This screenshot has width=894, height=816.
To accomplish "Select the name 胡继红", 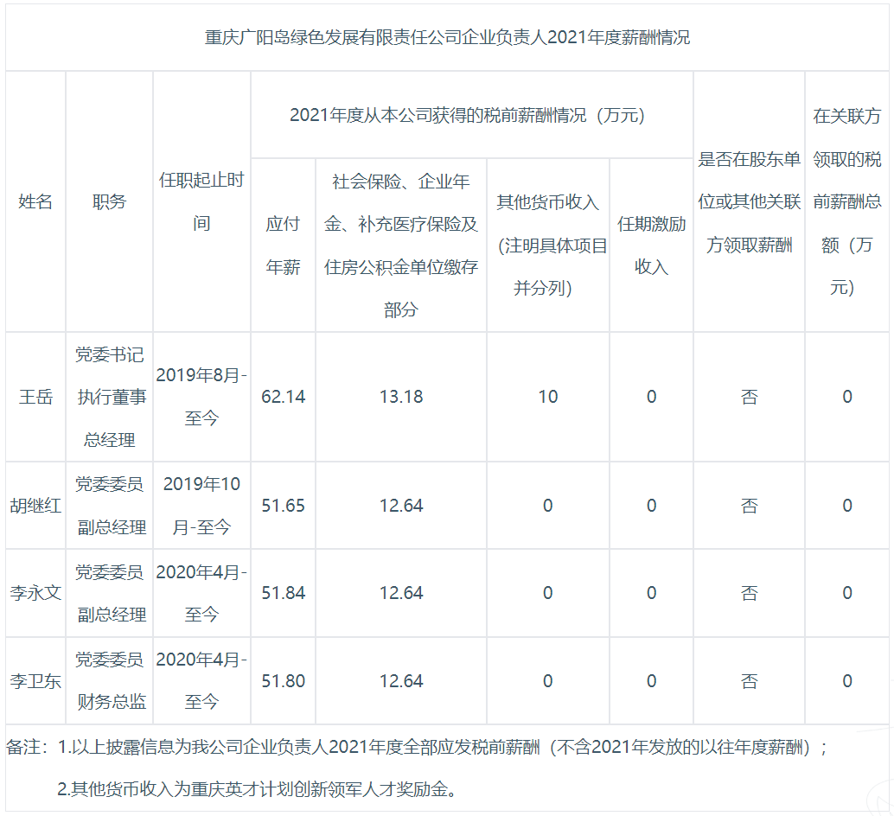I will tap(35, 506).
